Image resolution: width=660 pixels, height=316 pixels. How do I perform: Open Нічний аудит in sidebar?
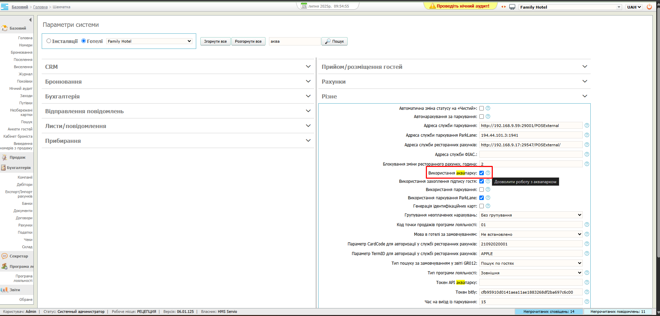21,88
